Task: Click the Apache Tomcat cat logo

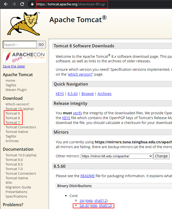Action: click(24, 24)
